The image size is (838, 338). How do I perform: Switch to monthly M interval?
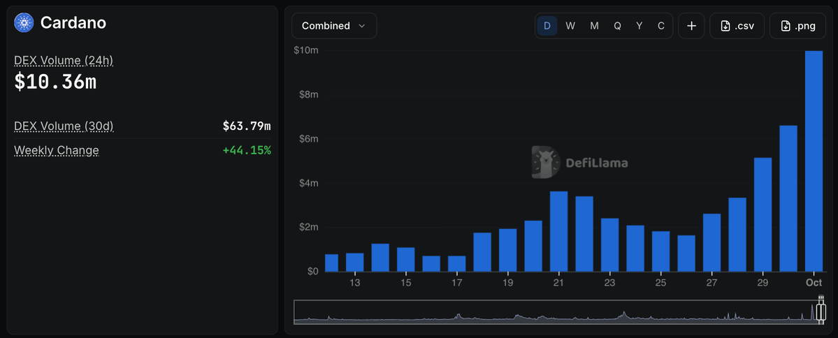click(x=594, y=26)
